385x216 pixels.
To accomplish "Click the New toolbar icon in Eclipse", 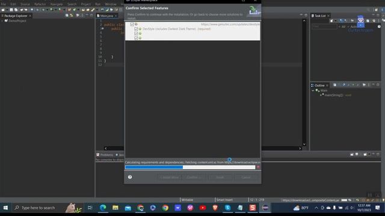I will point(3,10).
